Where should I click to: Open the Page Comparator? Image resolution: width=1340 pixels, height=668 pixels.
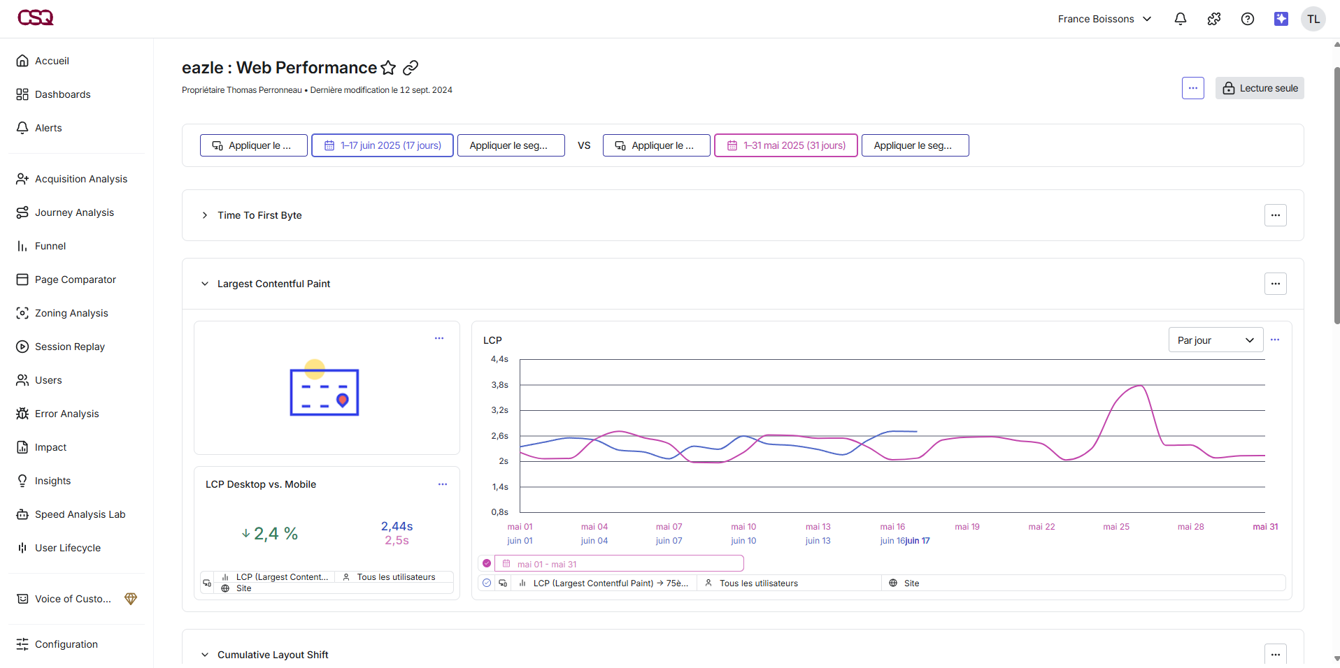75,279
